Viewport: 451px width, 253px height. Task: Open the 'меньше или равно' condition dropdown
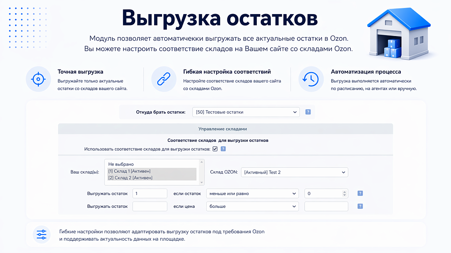pyautogui.click(x=252, y=193)
